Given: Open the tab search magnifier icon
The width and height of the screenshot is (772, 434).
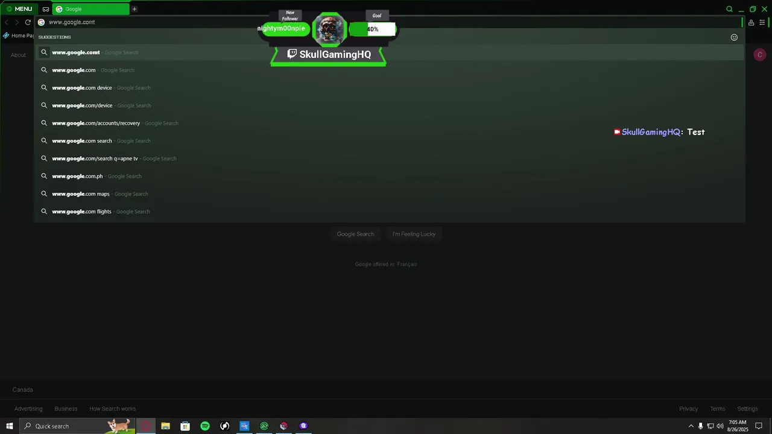Looking at the screenshot, I should coord(729,9).
